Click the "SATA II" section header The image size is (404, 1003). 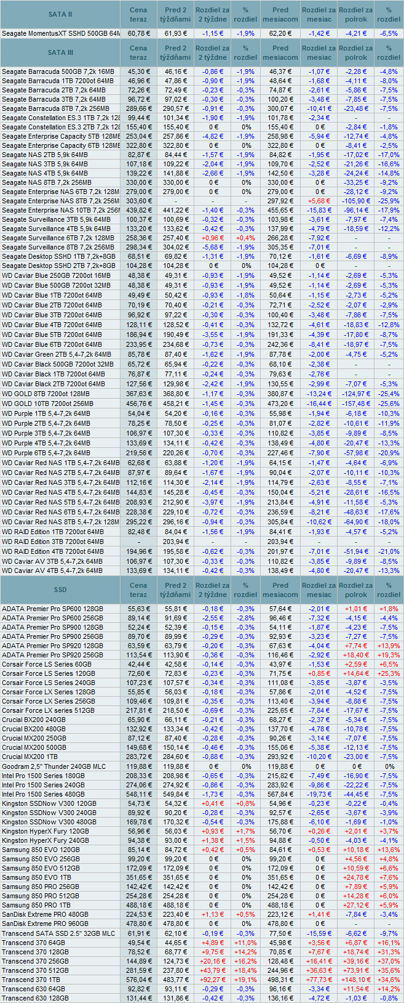(x=60, y=14)
